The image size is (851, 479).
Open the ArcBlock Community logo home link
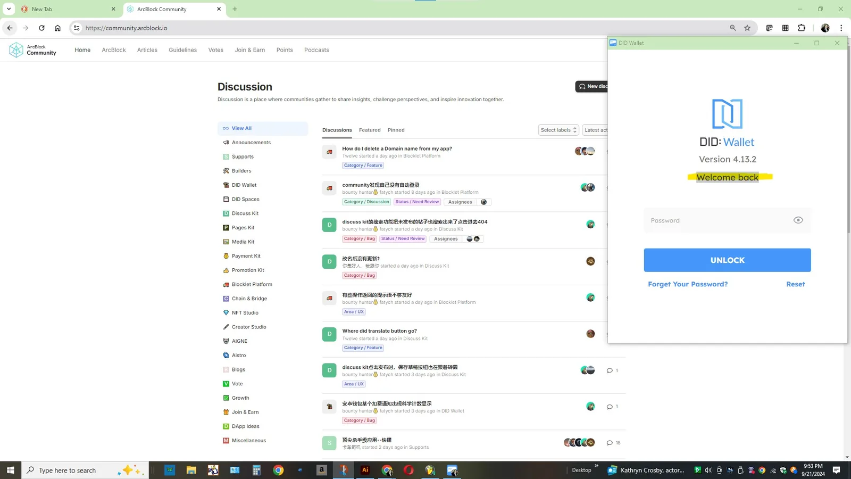pos(33,50)
